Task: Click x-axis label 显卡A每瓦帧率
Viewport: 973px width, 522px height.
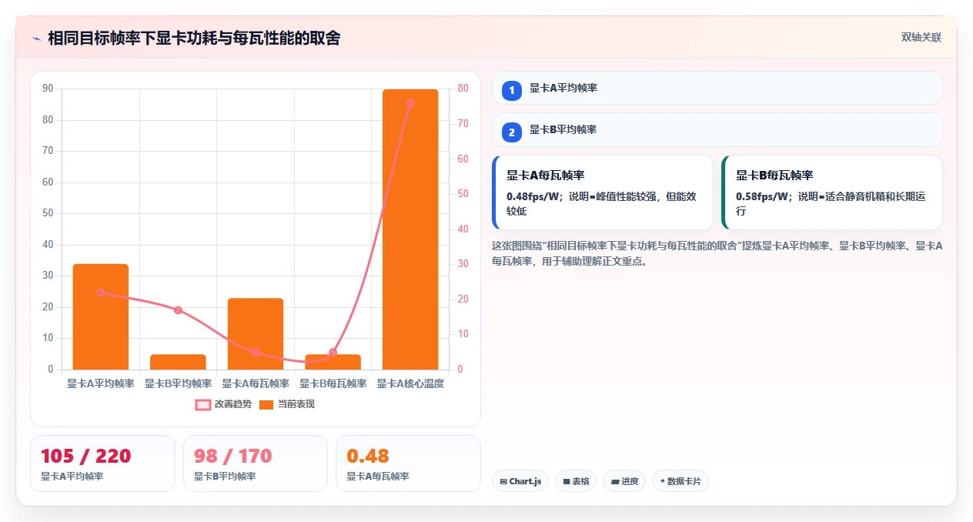Action: pyautogui.click(x=256, y=383)
